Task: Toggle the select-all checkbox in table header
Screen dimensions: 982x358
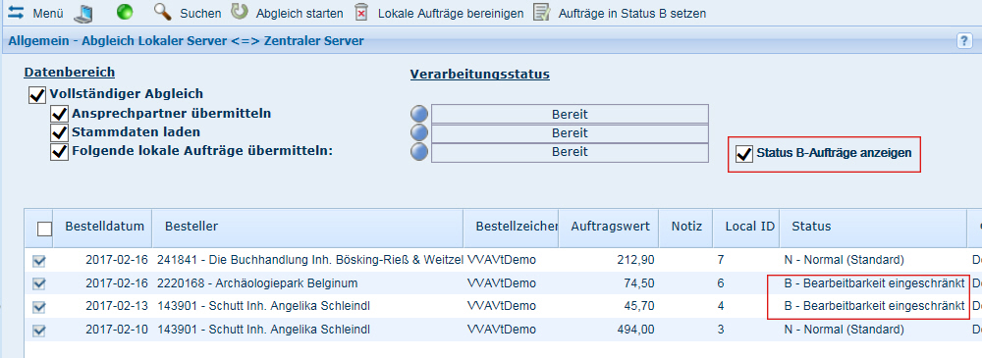Action: coord(44,230)
